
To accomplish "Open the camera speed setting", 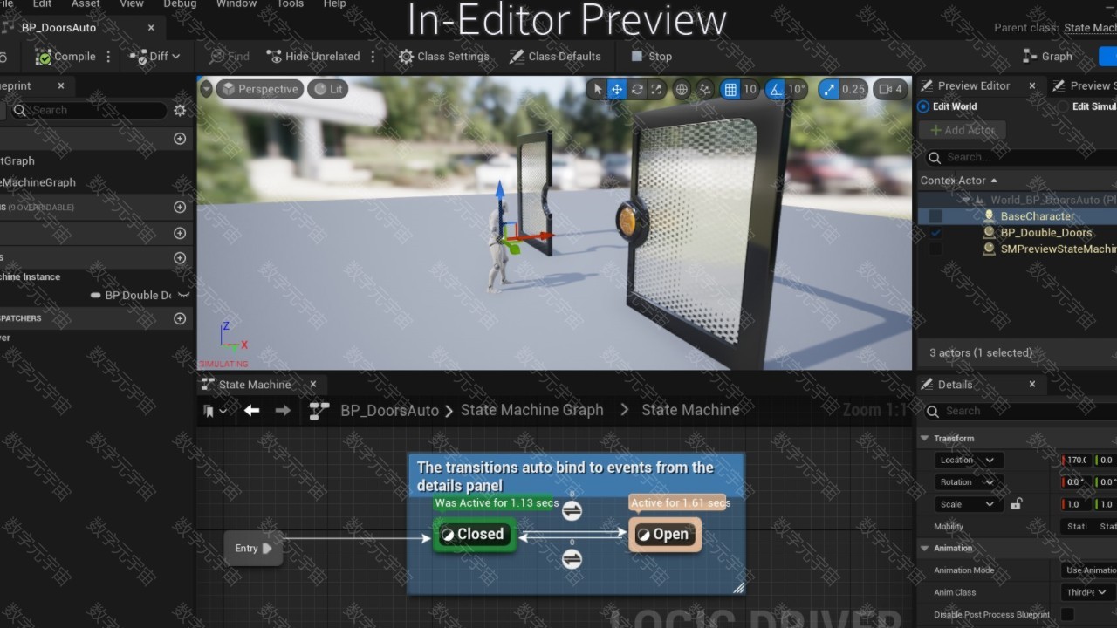I will (x=891, y=89).
